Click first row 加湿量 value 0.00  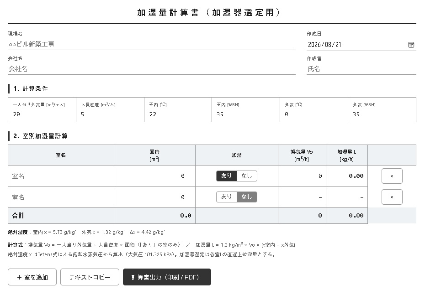[356, 176]
